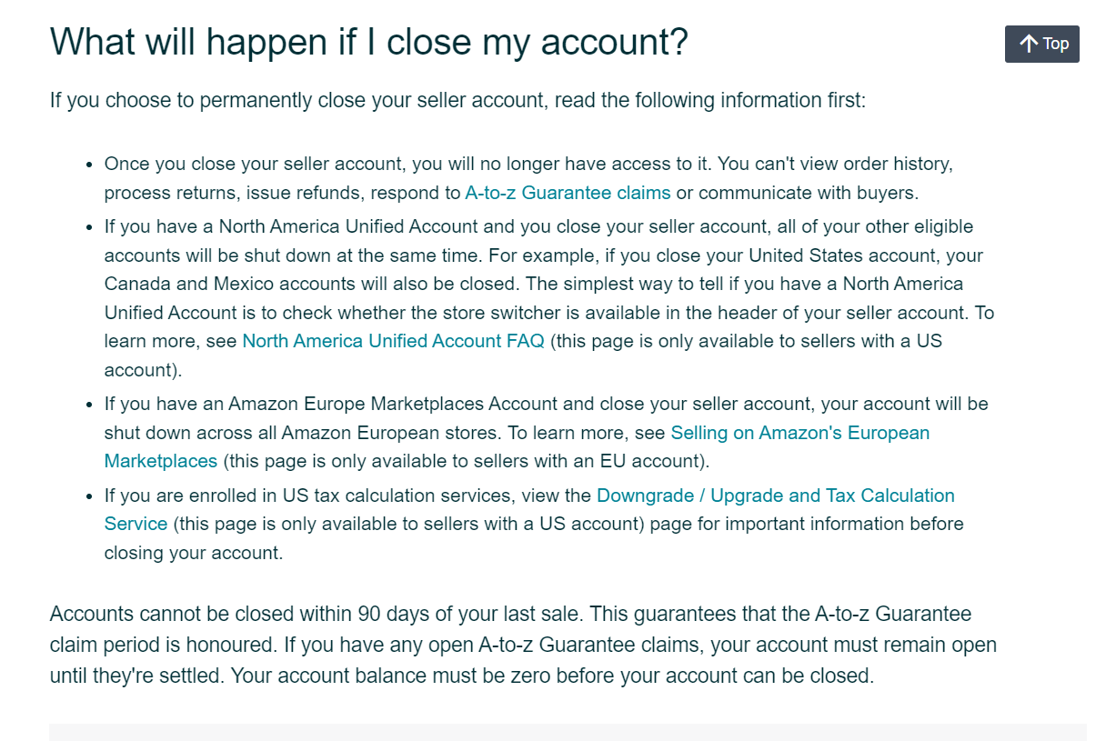Open the A-to-z Guarantee claims link

568,193
